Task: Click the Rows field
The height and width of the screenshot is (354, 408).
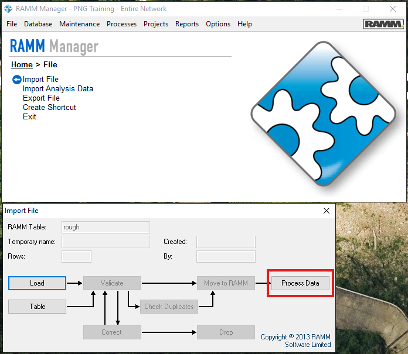Action: tap(76, 256)
